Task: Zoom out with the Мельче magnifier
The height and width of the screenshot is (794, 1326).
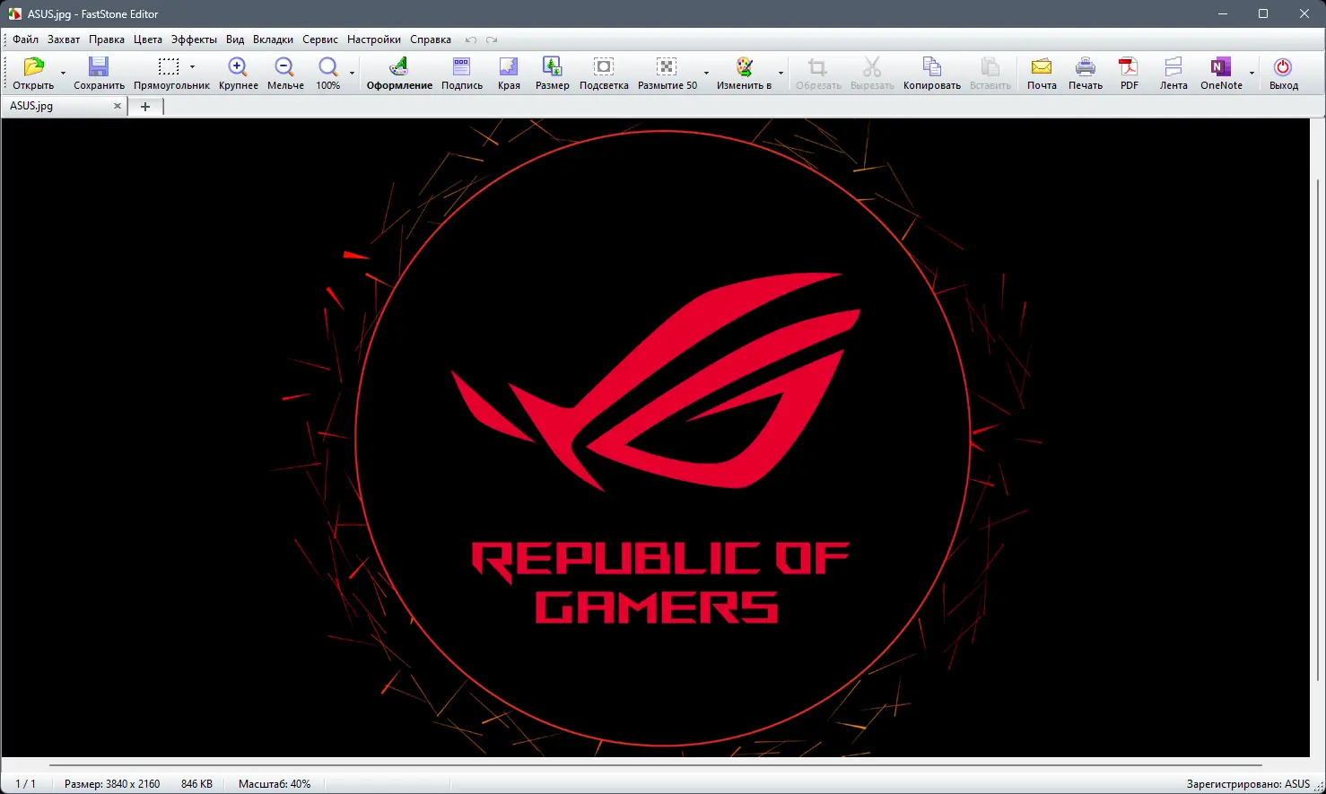Action: coord(285,73)
